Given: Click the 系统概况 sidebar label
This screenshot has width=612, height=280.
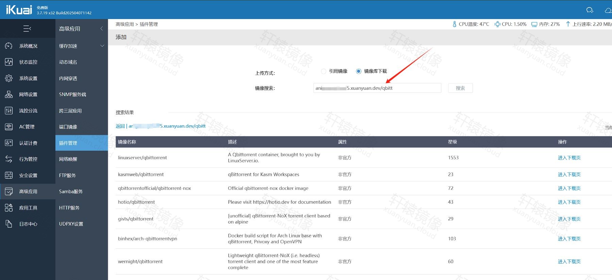Looking at the screenshot, I should click(28, 46).
